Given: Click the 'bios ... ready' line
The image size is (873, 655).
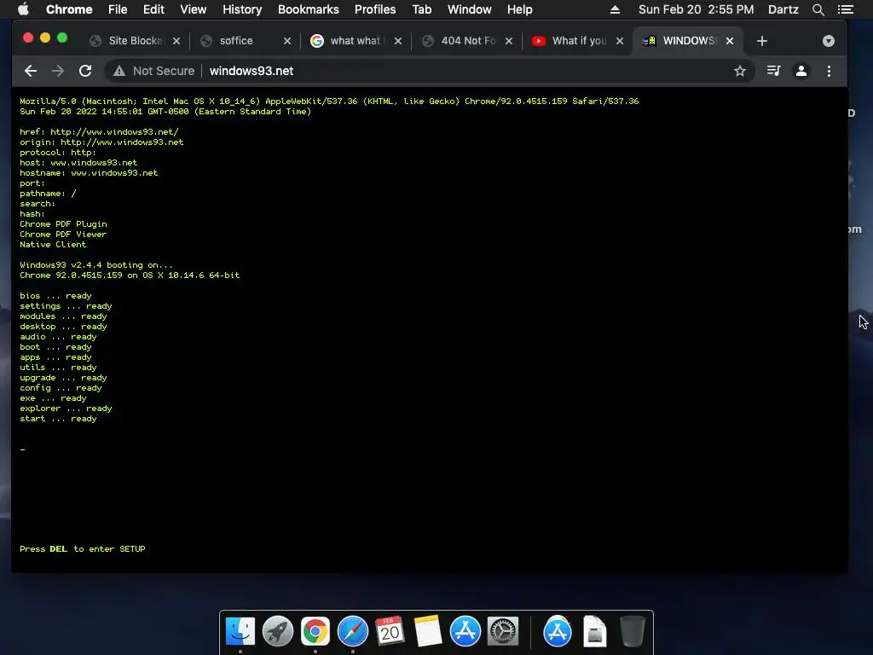Looking at the screenshot, I should click(55, 296).
